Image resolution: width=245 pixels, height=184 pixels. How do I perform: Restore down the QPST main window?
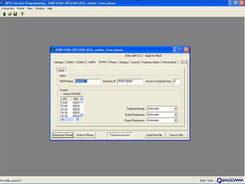(x=236, y=3)
